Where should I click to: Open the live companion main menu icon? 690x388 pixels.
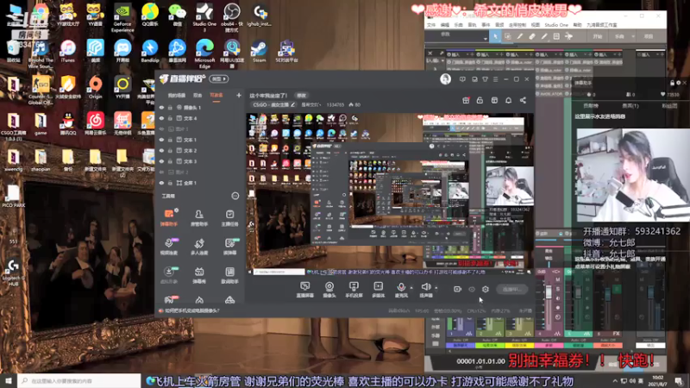(x=495, y=79)
